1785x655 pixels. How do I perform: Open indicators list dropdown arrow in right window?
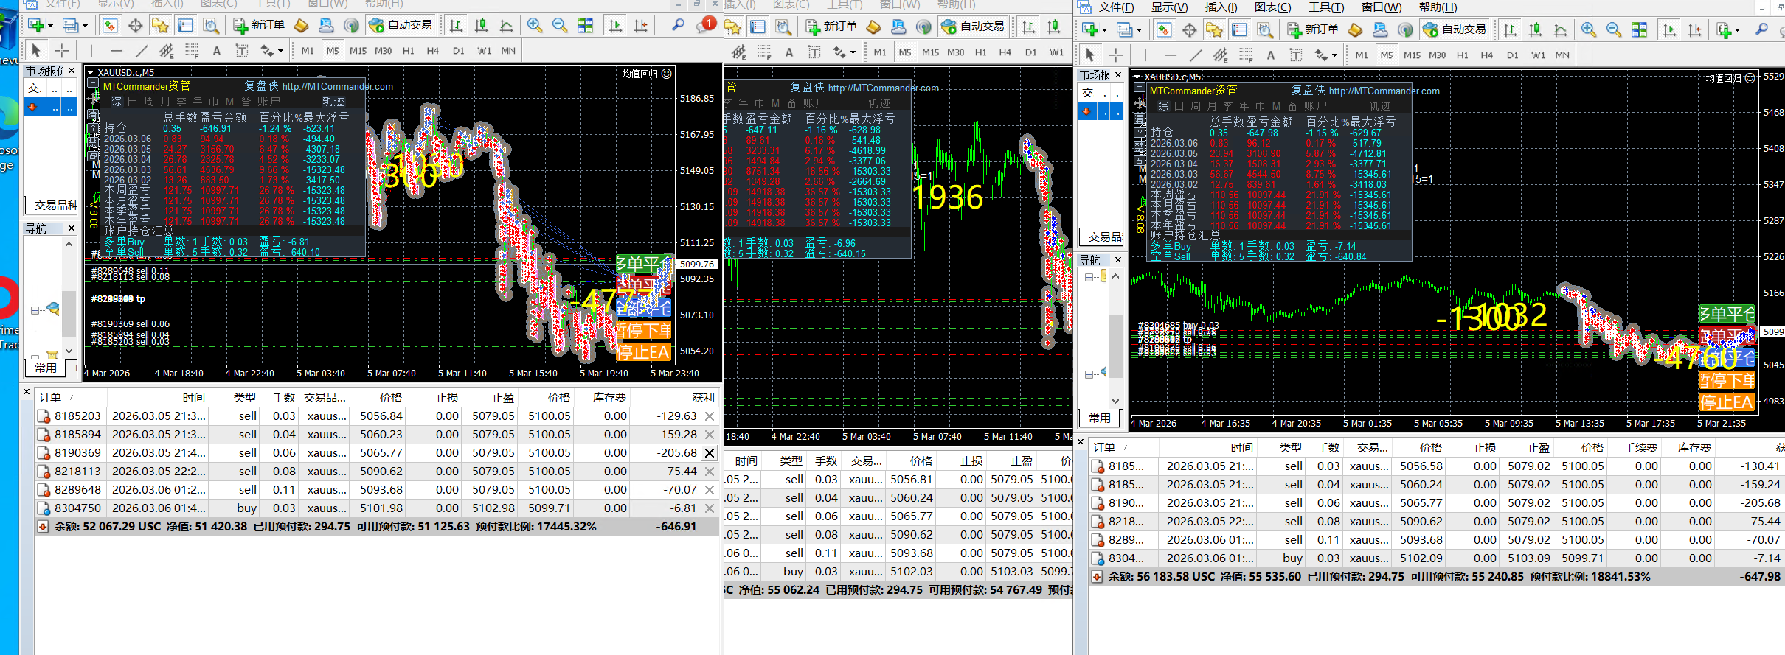tap(1737, 30)
